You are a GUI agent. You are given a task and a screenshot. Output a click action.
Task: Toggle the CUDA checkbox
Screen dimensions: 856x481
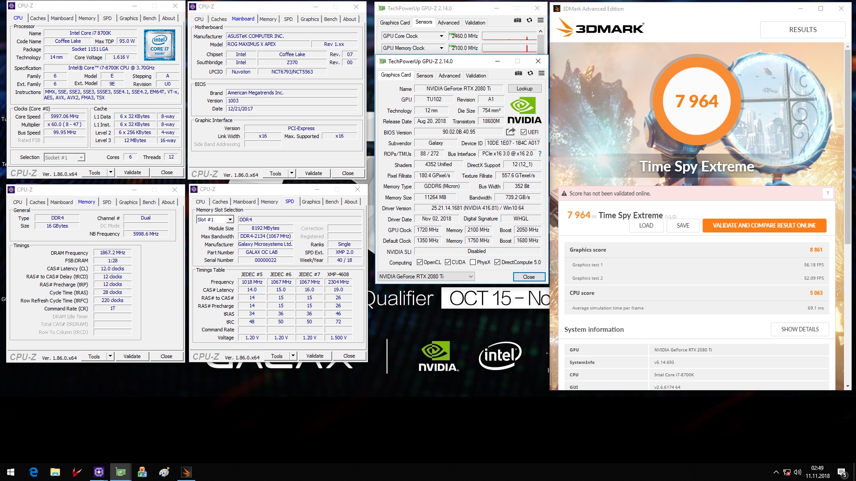448,262
